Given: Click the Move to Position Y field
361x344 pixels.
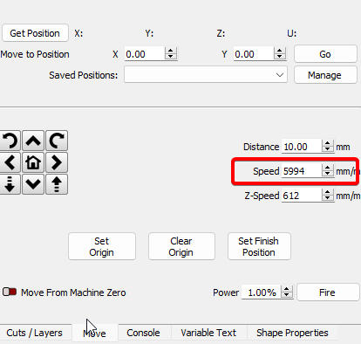Looking at the screenshot, I should point(254,54).
